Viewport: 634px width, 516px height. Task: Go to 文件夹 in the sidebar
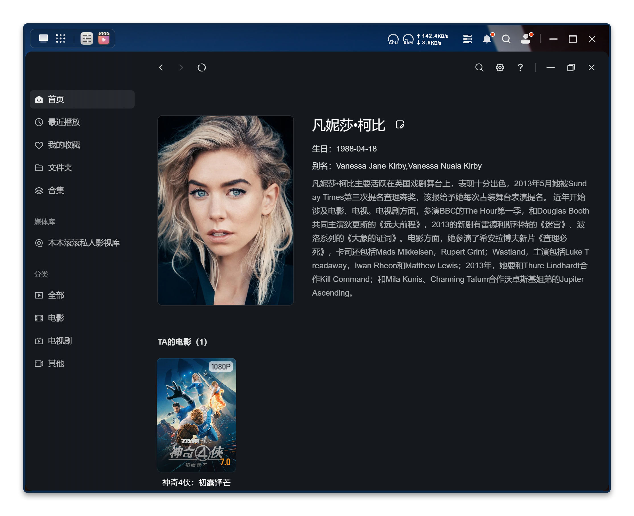(x=60, y=168)
